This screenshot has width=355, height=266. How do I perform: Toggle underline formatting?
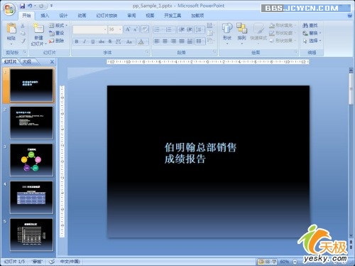93,41
